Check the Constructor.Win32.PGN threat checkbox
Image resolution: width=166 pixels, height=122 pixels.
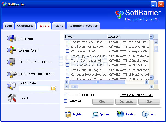pyautogui.click(x=67, y=42)
